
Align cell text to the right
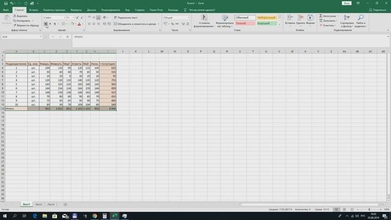pyautogui.click(x=98, y=24)
